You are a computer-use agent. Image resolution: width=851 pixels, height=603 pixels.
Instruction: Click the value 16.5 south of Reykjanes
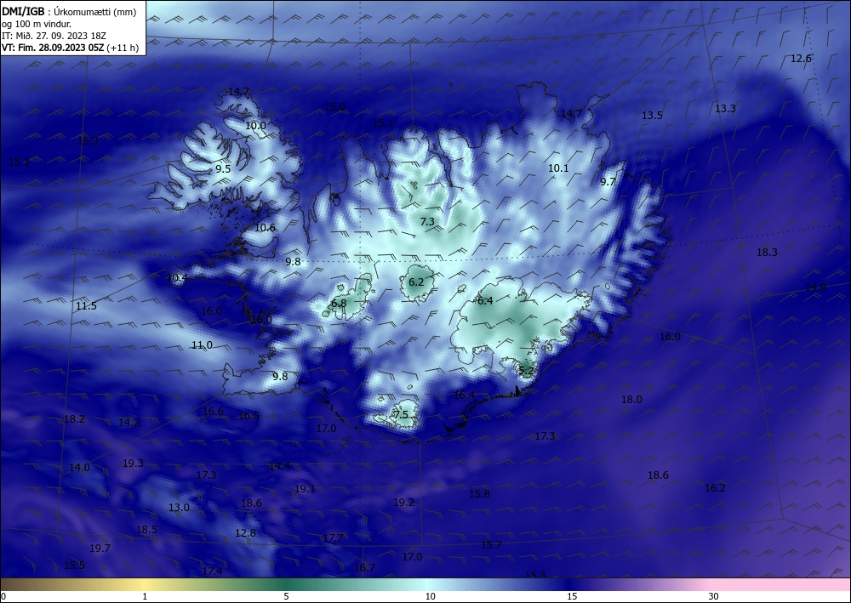pyautogui.click(x=248, y=416)
